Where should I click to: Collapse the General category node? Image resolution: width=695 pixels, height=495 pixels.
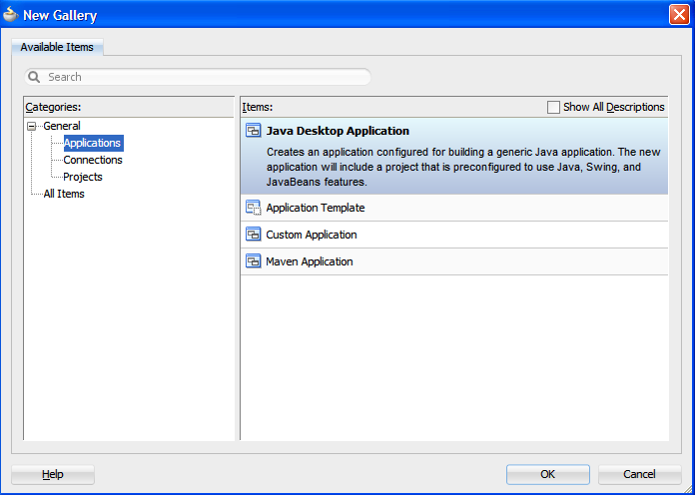pyautogui.click(x=31, y=127)
